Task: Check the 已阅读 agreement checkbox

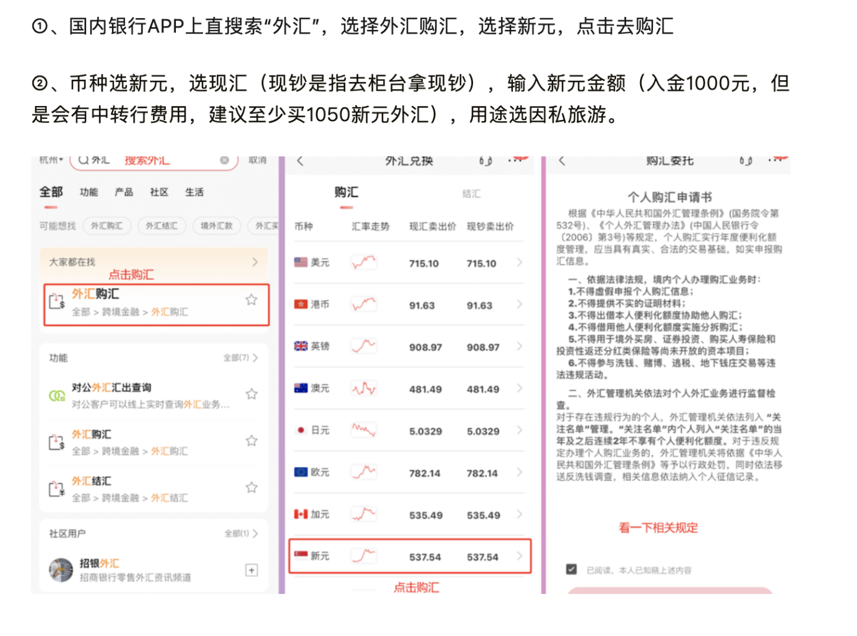Action: (572, 569)
